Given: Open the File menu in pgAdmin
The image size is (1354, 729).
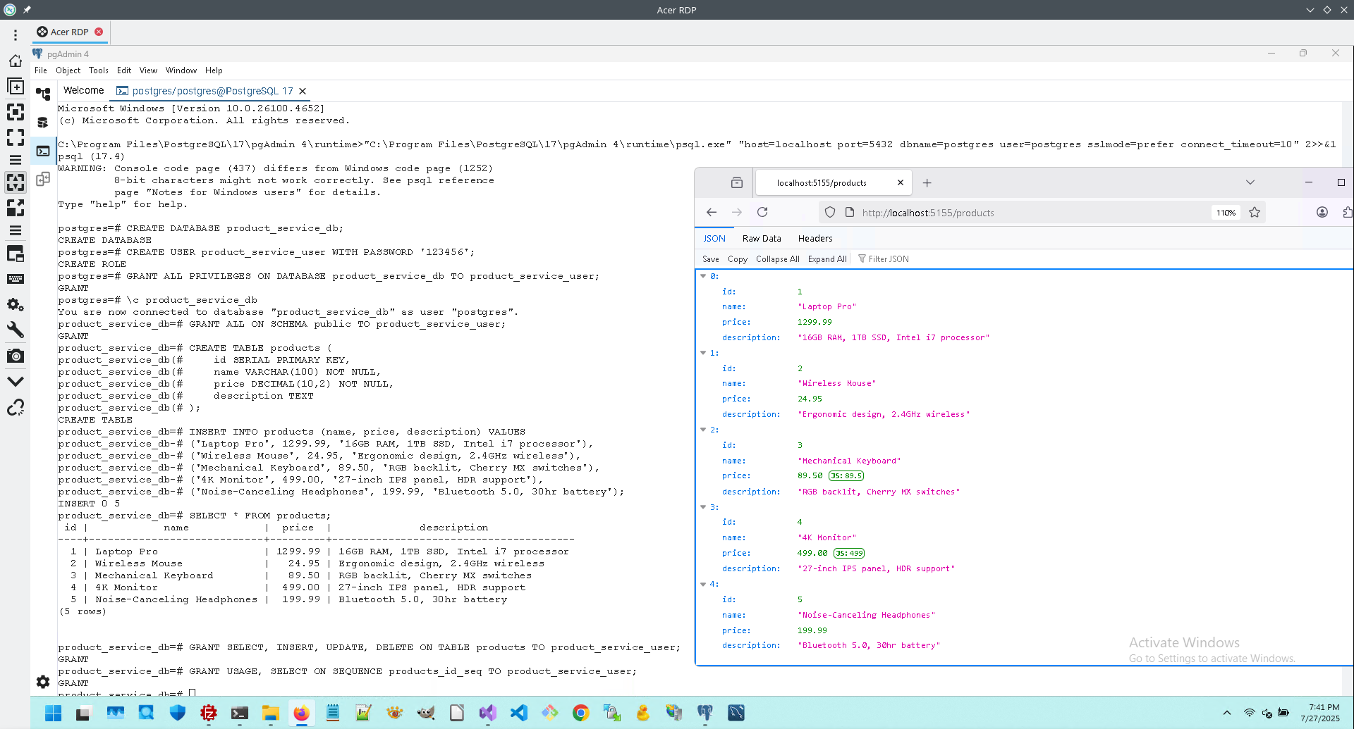Looking at the screenshot, I should (x=41, y=70).
